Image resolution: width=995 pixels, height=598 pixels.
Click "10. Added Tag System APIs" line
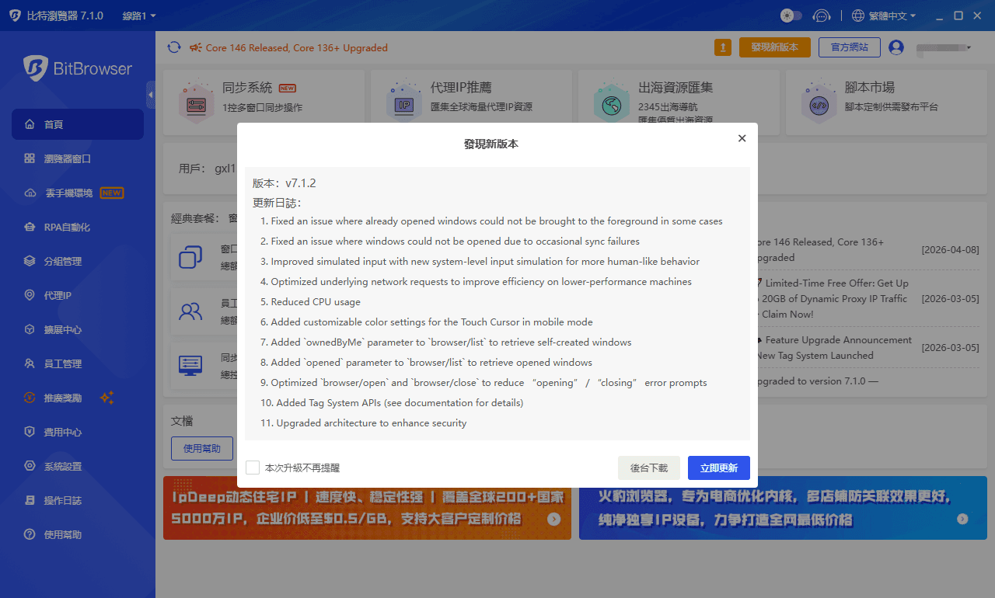[391, 402]
